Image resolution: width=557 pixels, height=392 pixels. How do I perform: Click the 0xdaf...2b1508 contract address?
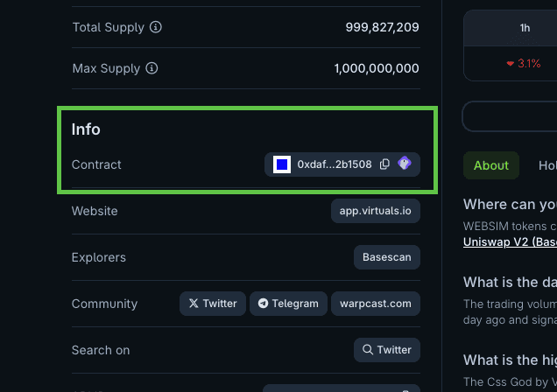(335, 164)
